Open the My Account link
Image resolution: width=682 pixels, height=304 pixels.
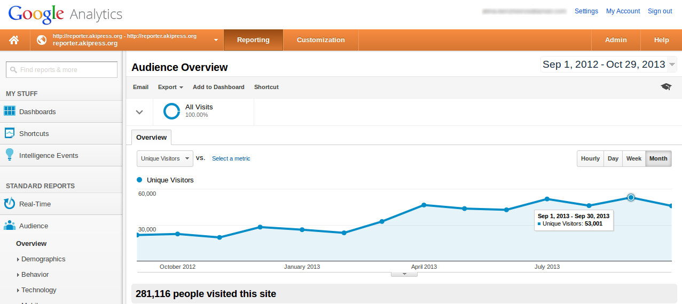[623, 11]
